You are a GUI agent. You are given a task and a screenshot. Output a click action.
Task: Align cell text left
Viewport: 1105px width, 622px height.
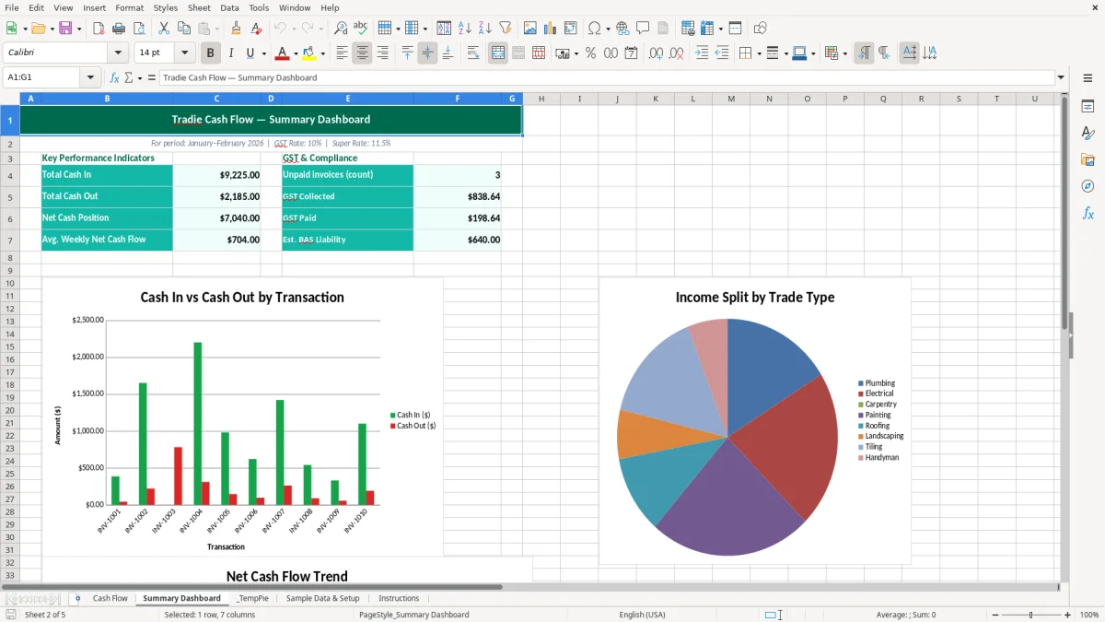tap(342, 53)
